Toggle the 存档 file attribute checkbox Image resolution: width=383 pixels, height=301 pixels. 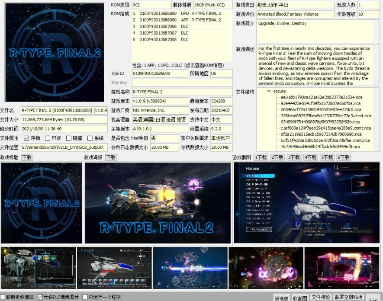(26, 138)
